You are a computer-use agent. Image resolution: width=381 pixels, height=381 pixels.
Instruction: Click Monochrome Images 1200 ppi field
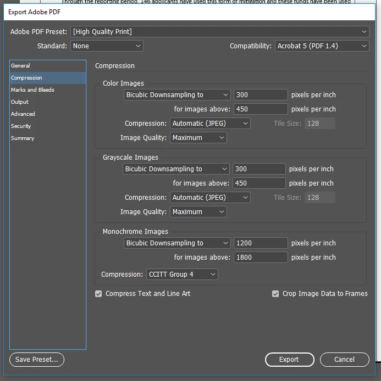point(261,243)
